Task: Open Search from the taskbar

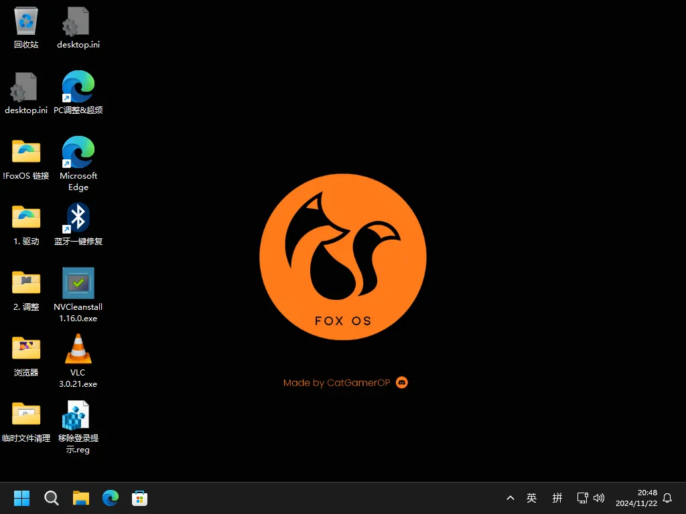Action: pos(51,498)
